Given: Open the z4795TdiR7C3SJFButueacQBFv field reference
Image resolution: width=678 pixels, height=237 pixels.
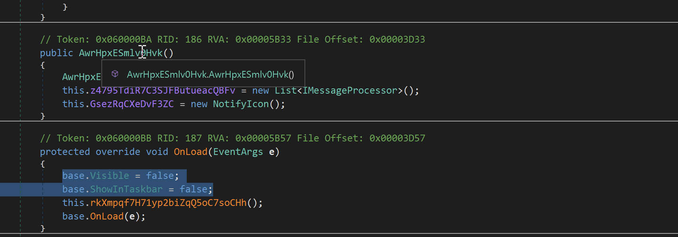Looking at the screenshot, I should click(163, 91).
